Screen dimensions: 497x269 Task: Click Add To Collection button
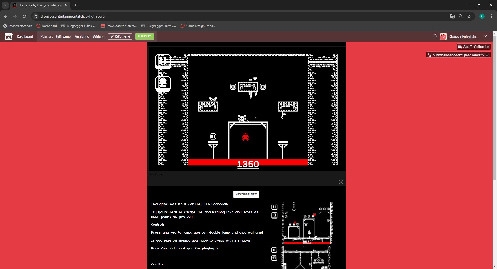point(473,47)
